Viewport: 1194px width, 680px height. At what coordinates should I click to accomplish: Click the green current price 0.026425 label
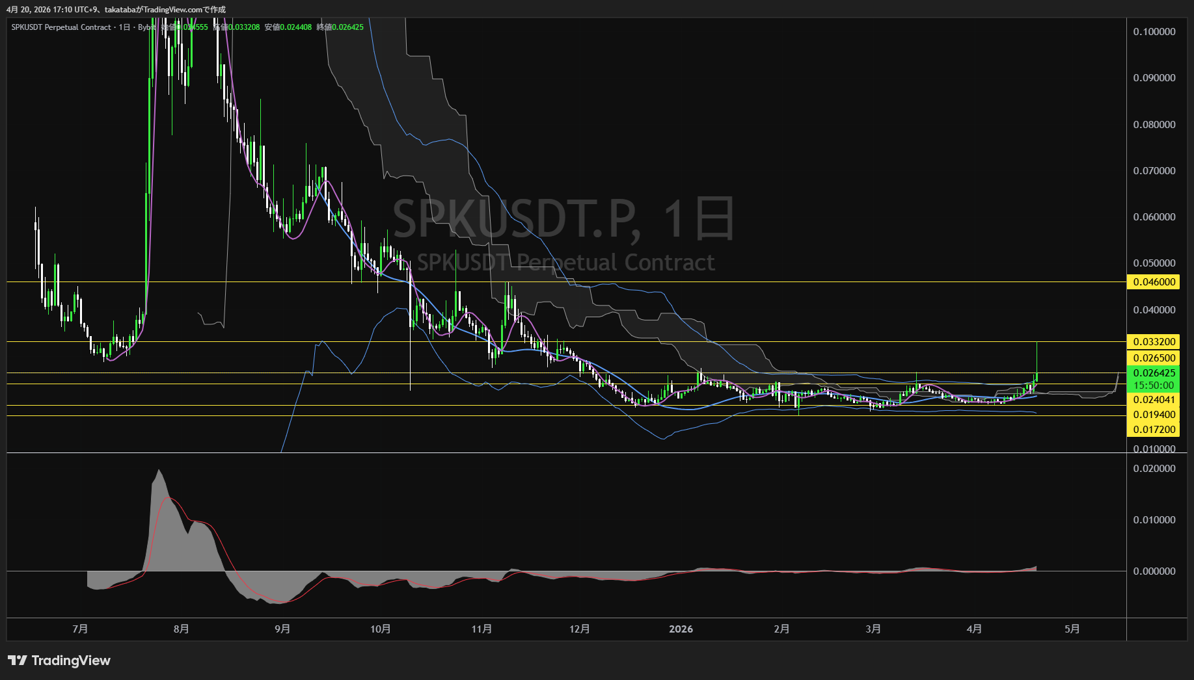(x=1154, y=373)
